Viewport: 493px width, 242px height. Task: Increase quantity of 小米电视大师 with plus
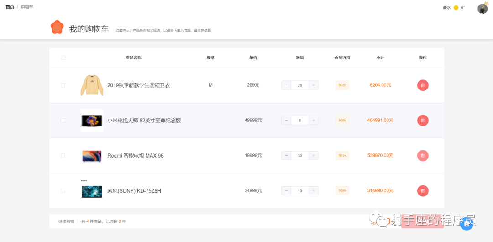pos(314,121)
